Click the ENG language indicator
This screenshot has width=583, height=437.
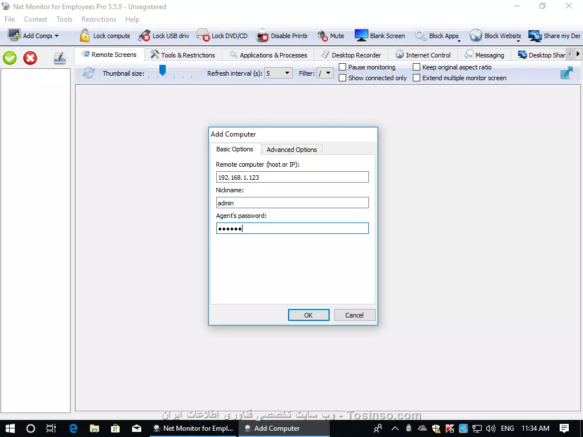pyautogui.click(x=507, y=428)
